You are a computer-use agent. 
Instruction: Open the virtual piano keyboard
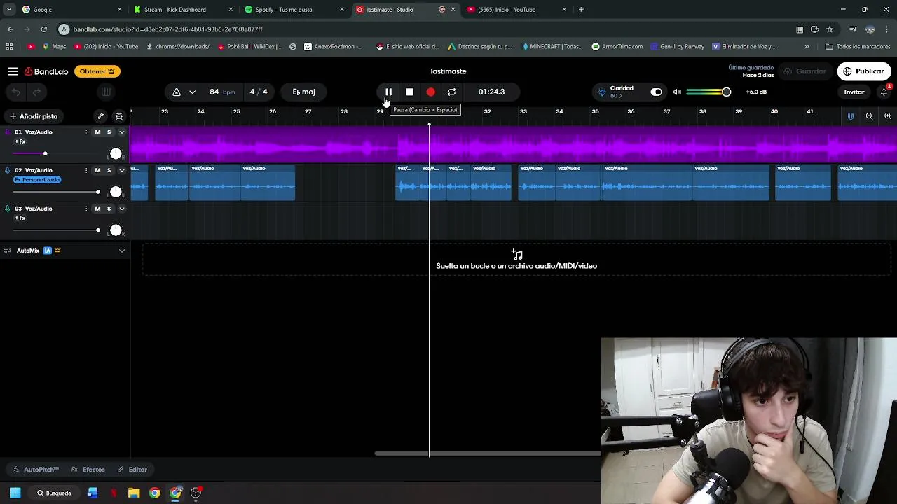point(105,92)
